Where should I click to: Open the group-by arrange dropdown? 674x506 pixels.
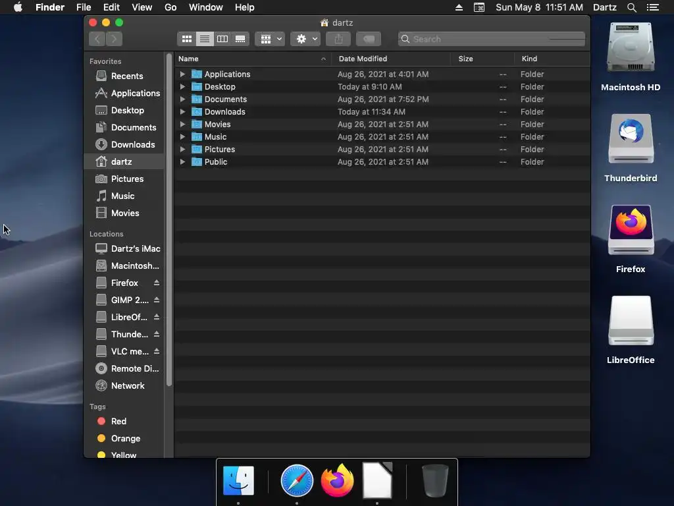click(x=271, y=39)
